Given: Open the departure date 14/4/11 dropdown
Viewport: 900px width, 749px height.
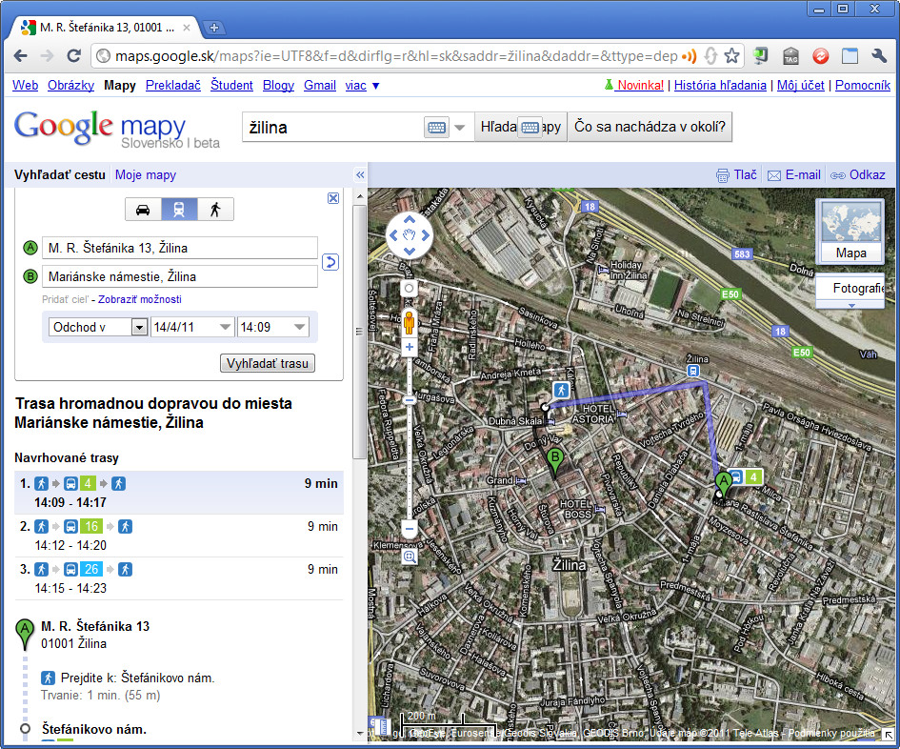Looking at the screenshot, I should pos(191,327).
